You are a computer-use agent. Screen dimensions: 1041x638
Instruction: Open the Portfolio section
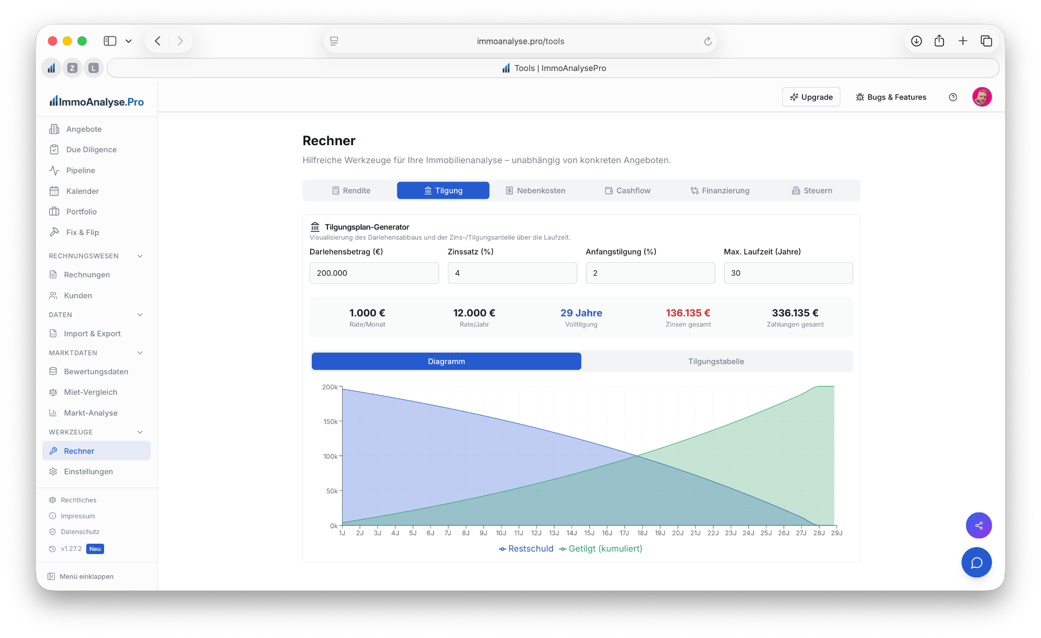96,211
